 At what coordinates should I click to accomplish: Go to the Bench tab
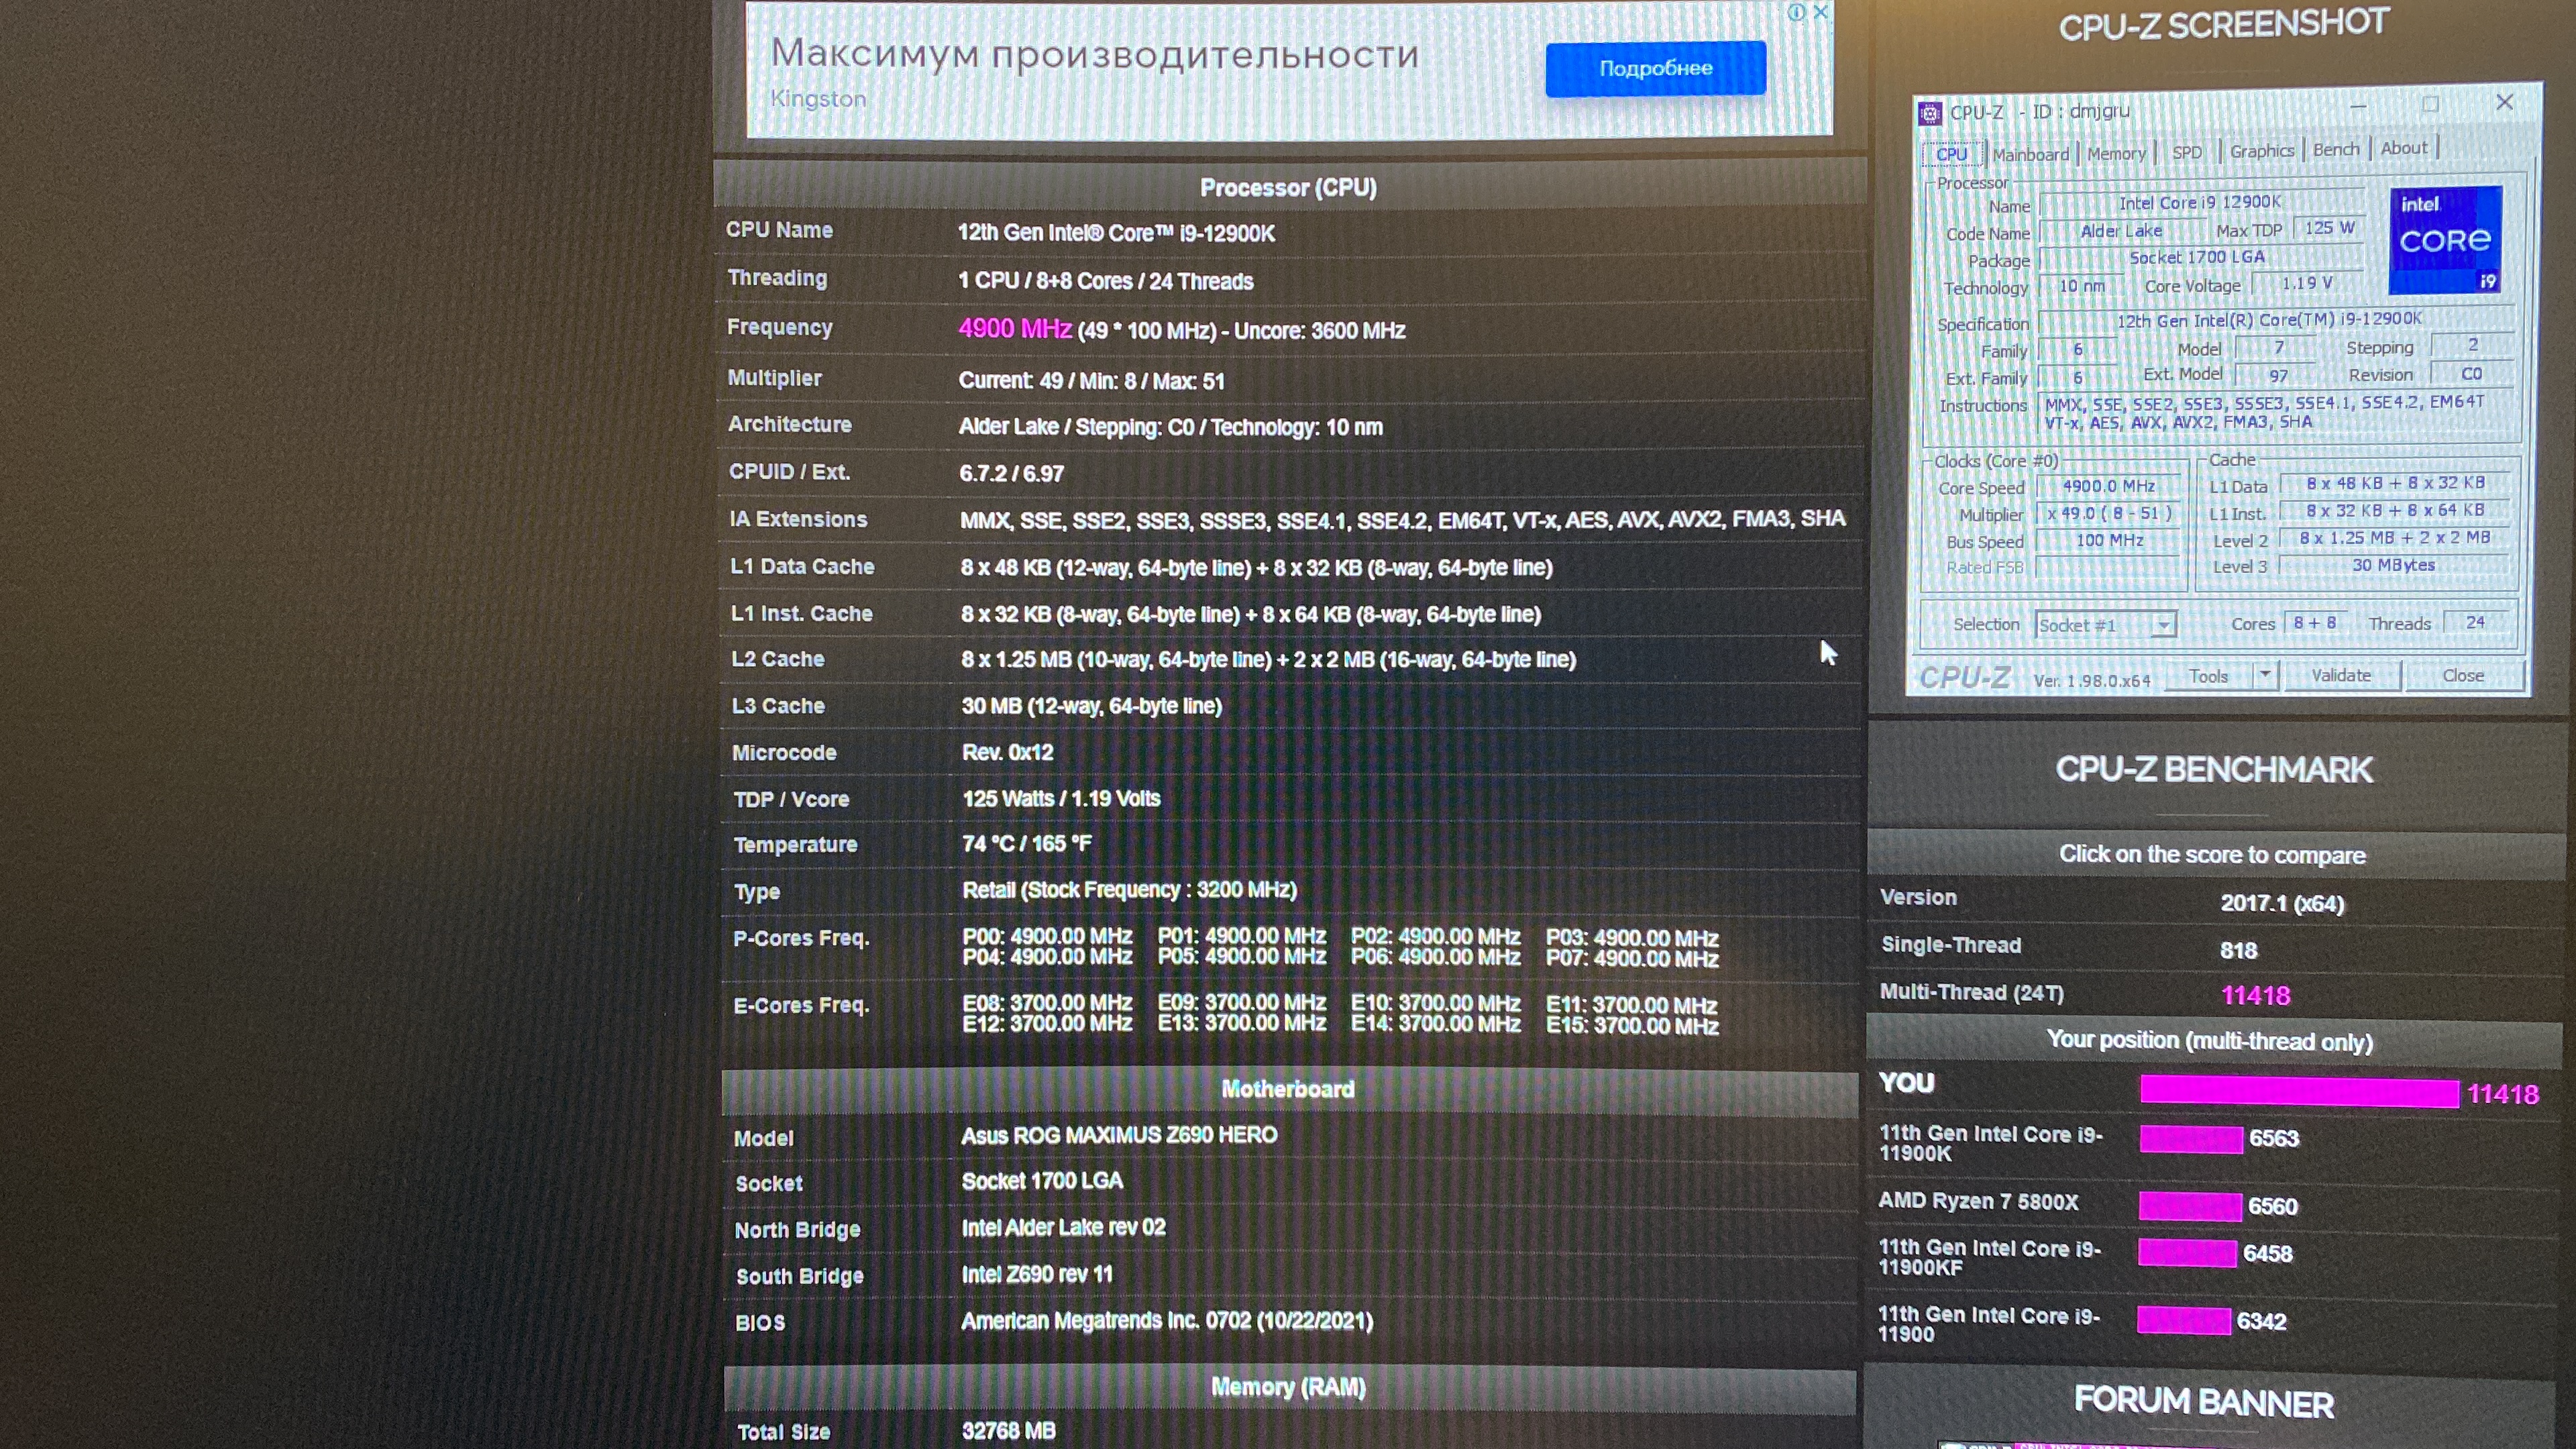coord(2336,149)
